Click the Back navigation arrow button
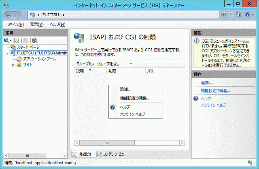The height and width of the screenshot is (169, 259). (x=8, y=15)
